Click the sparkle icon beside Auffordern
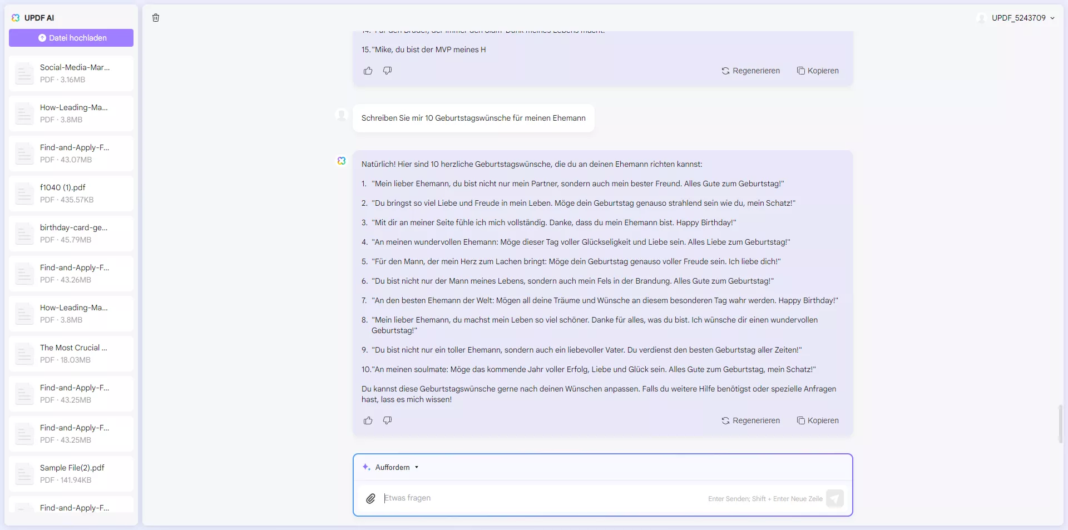Image resolution: width=1068 pixels, height=530 pixels. pos(366,467)
